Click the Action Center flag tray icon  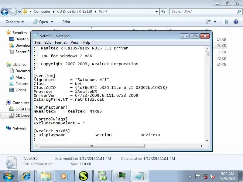pyautogui.click(x=197, y=176)
